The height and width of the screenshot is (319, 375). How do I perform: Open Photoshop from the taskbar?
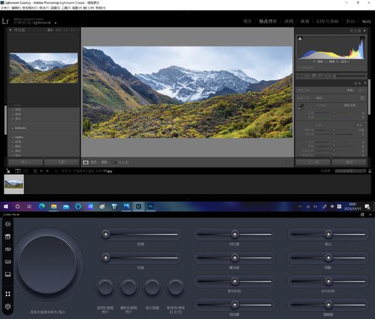[151, 206]
